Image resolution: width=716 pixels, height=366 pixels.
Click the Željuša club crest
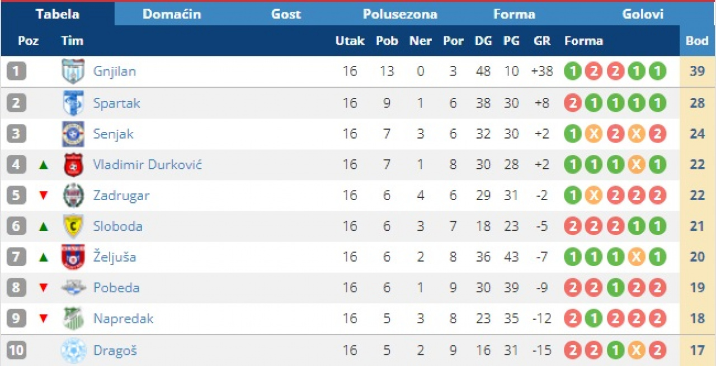pos(73,257)
